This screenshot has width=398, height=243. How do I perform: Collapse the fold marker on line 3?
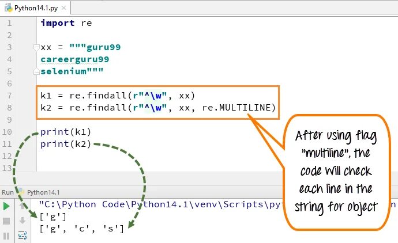[36, 47]
